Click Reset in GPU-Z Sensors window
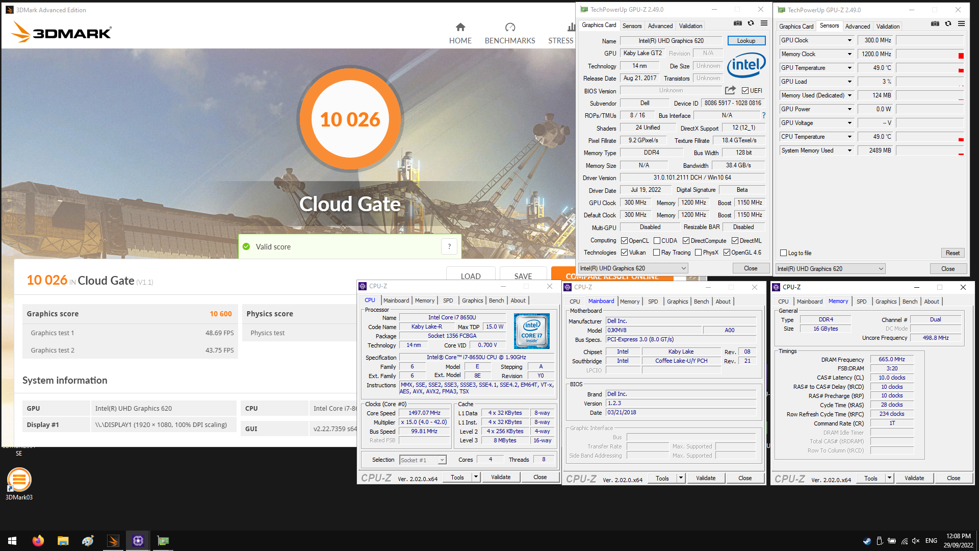 click(x=952, y=253)
